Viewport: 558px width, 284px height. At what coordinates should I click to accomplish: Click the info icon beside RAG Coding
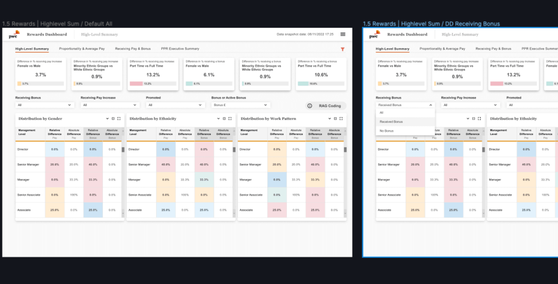(x=310, y=106)
